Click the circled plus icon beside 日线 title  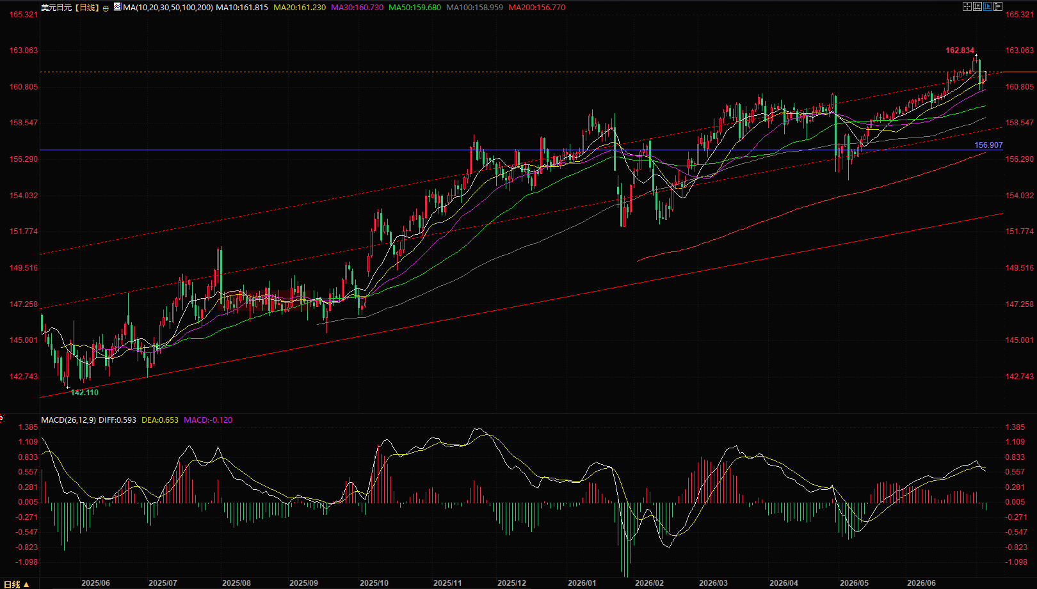(106, 8)
